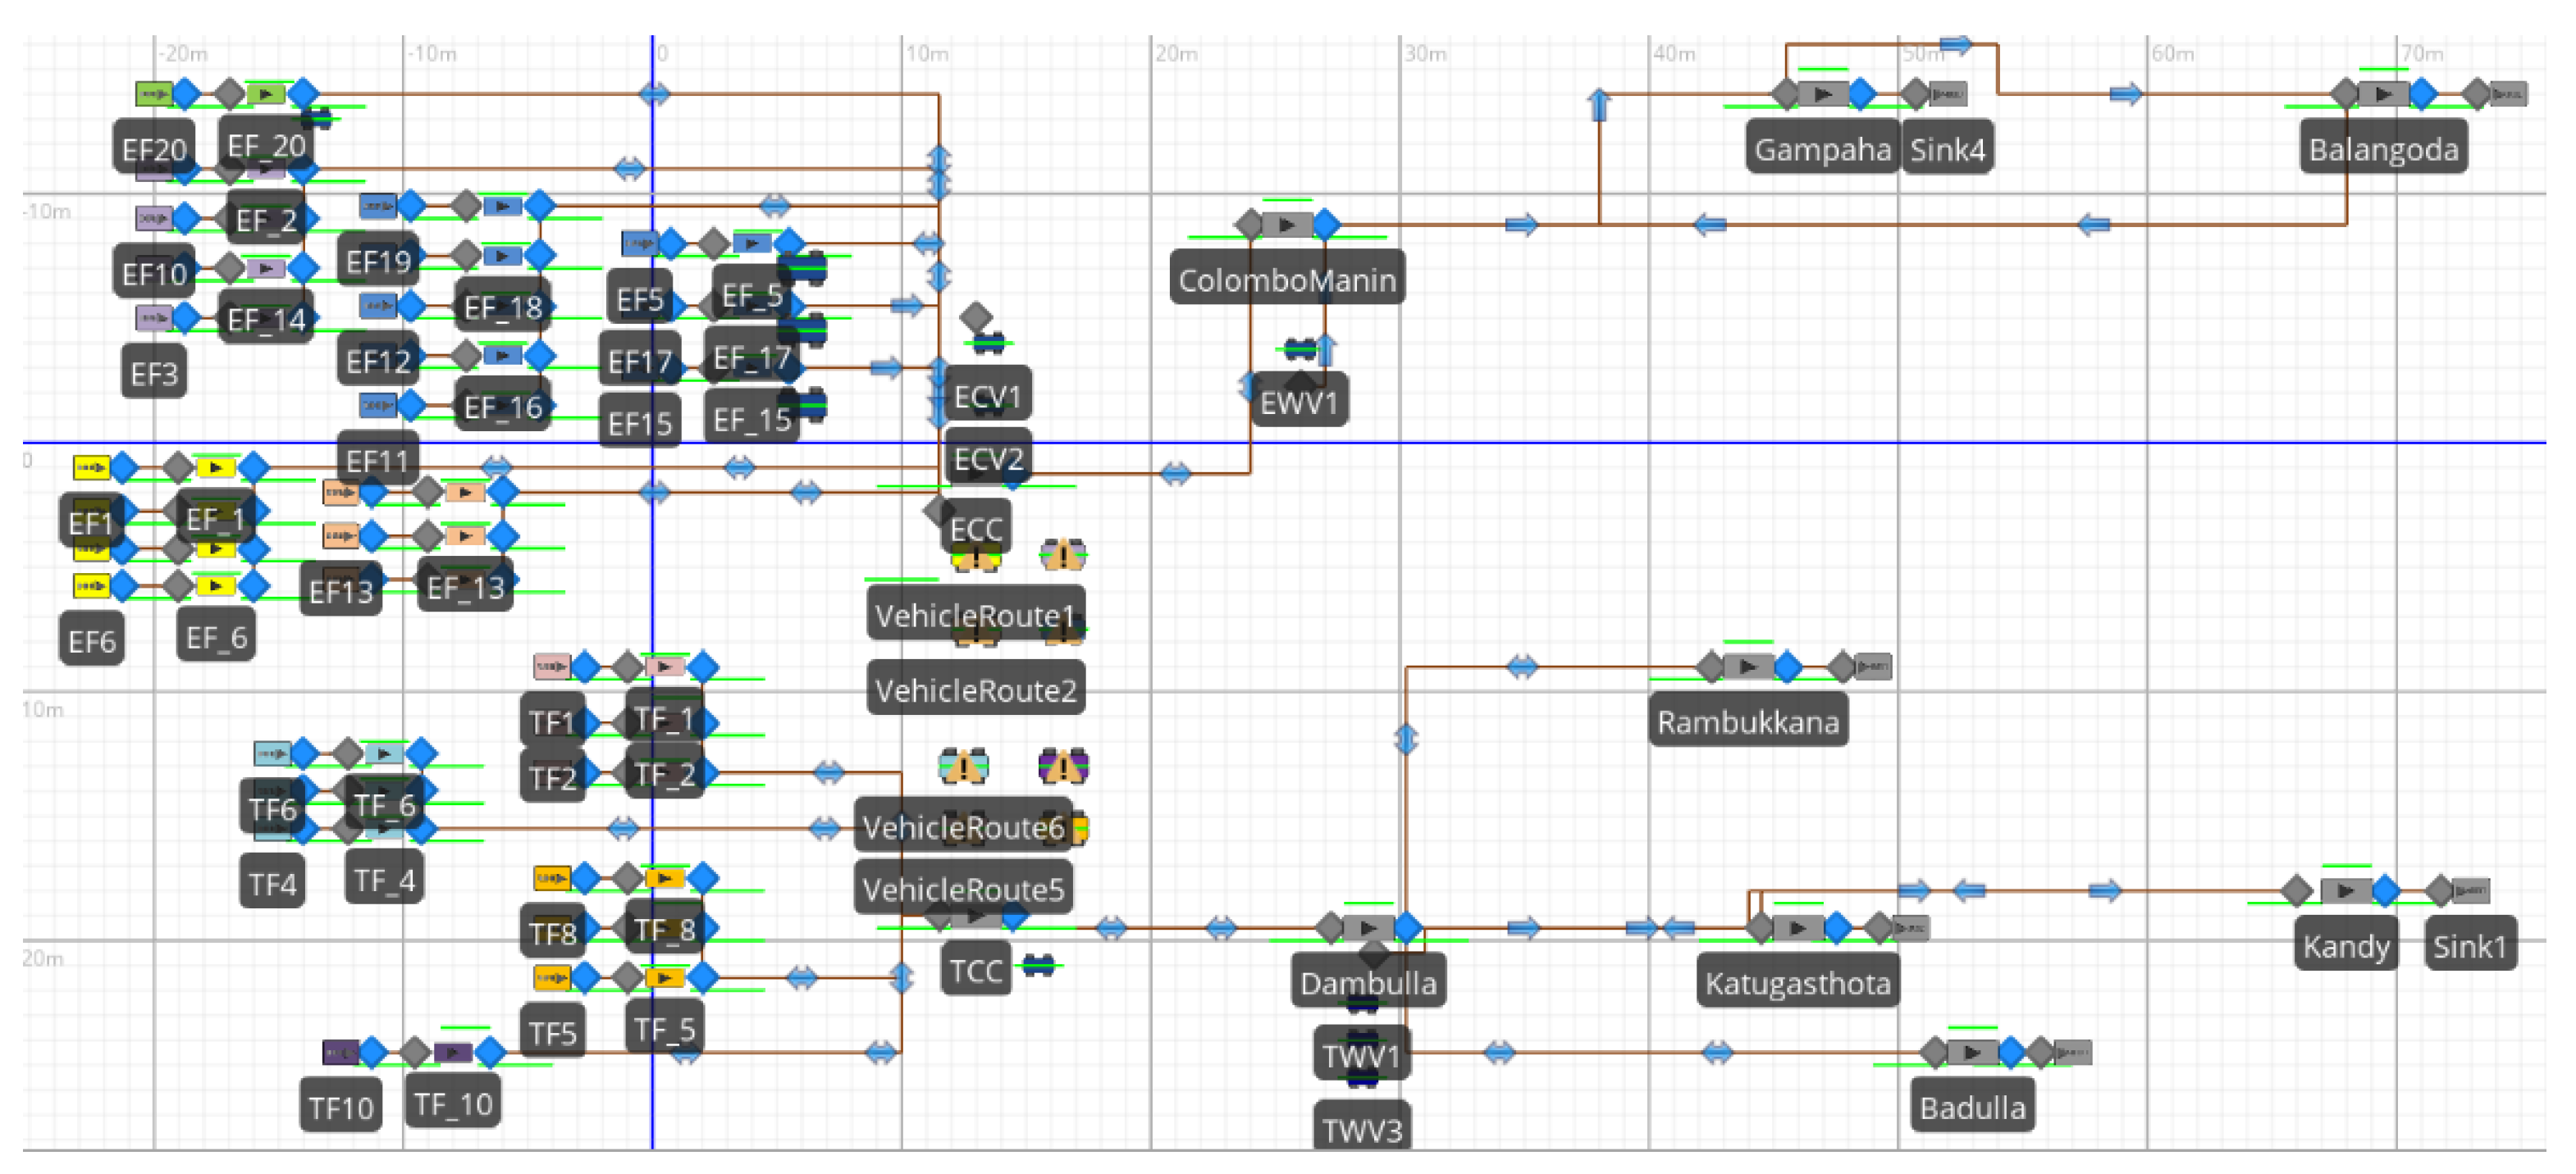Select the green EF20 source icon
Screen dimensions: 2576x1174
click(154, 94)
